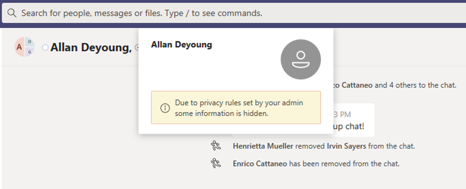
Task: Click the presence status circle before Allan Deyoung
Action: pos(45,47)
